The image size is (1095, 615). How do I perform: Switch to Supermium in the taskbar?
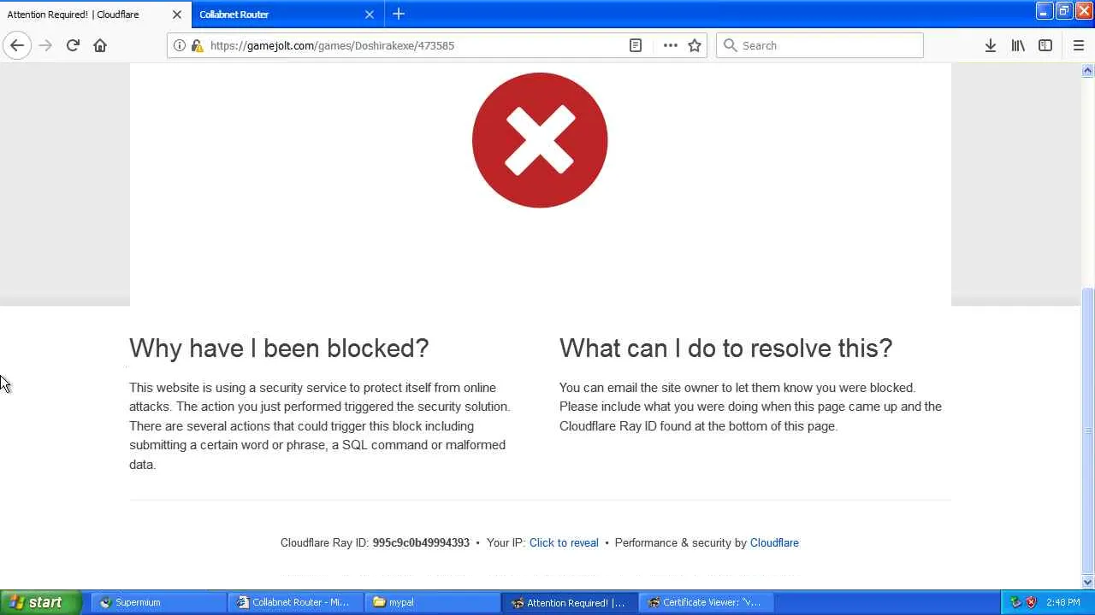tap(159, 602)
